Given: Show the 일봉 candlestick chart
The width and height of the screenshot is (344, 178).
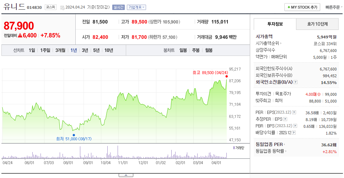Looking at the screenshot, I should [183, 50].
